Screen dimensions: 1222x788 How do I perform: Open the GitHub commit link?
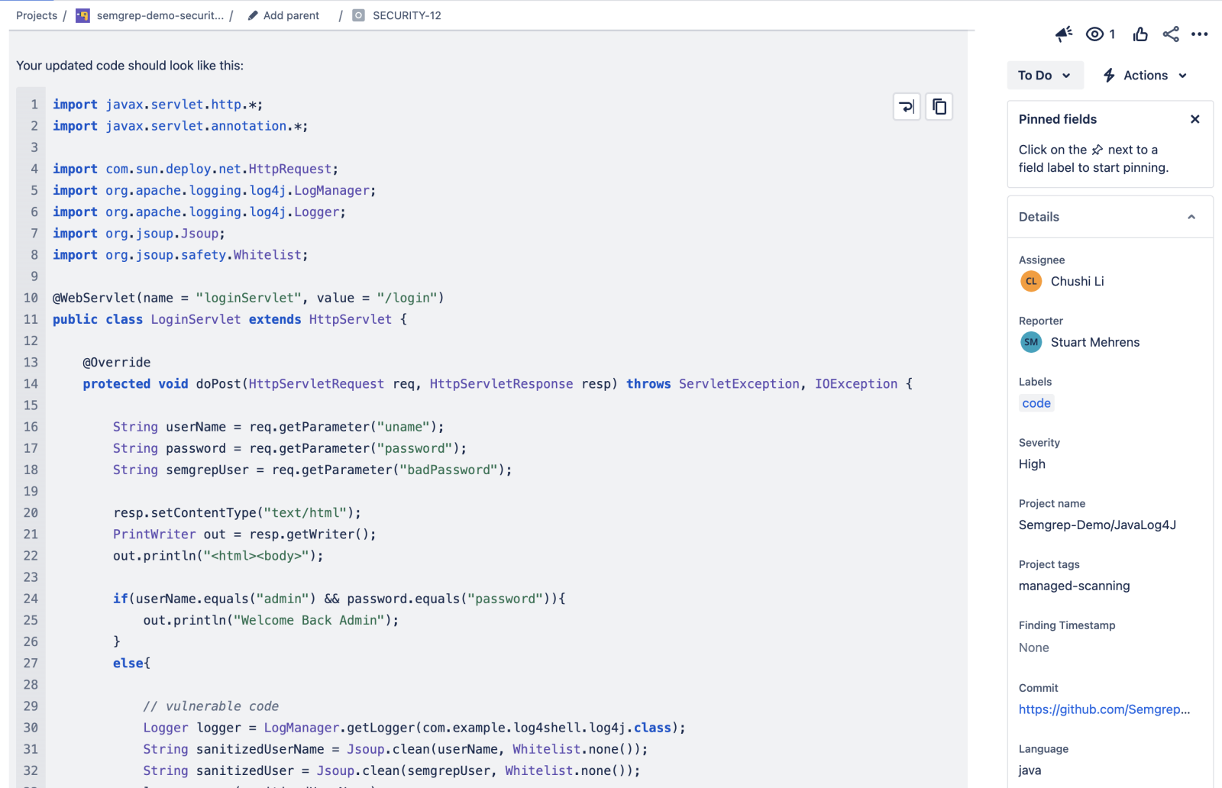(1104, 709)
